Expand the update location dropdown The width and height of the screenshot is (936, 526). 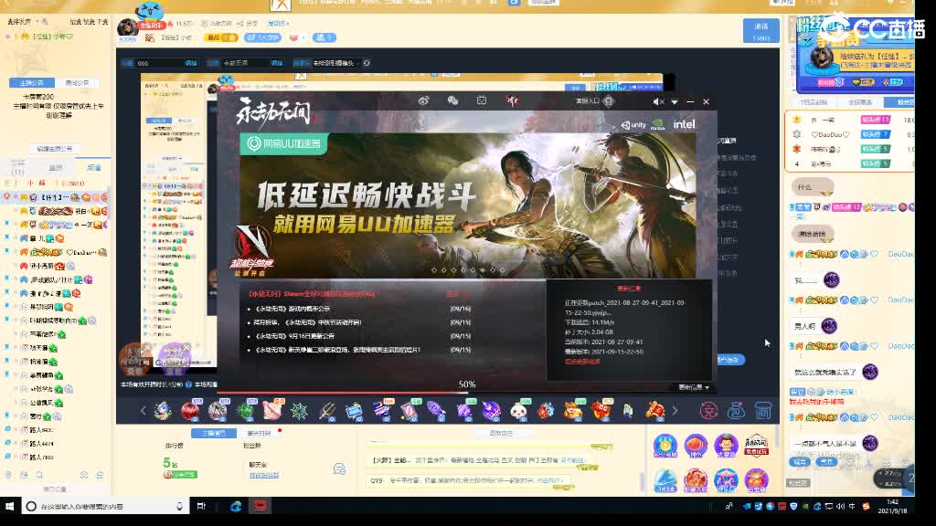694,387
